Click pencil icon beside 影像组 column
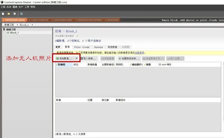The width and height of the screenshot is (224, 138). point(57,65)
